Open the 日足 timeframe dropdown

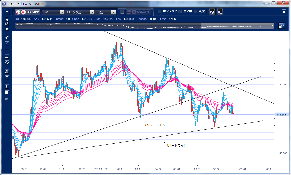coord(106,12)
